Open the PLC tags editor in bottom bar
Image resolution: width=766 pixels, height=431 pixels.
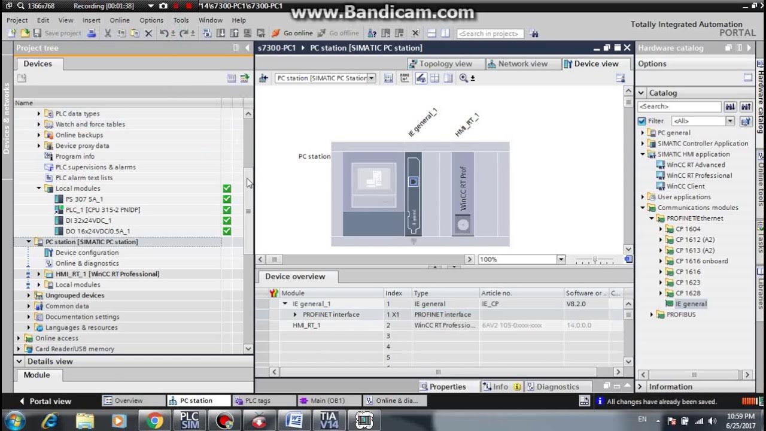click(x=263, y=401)
